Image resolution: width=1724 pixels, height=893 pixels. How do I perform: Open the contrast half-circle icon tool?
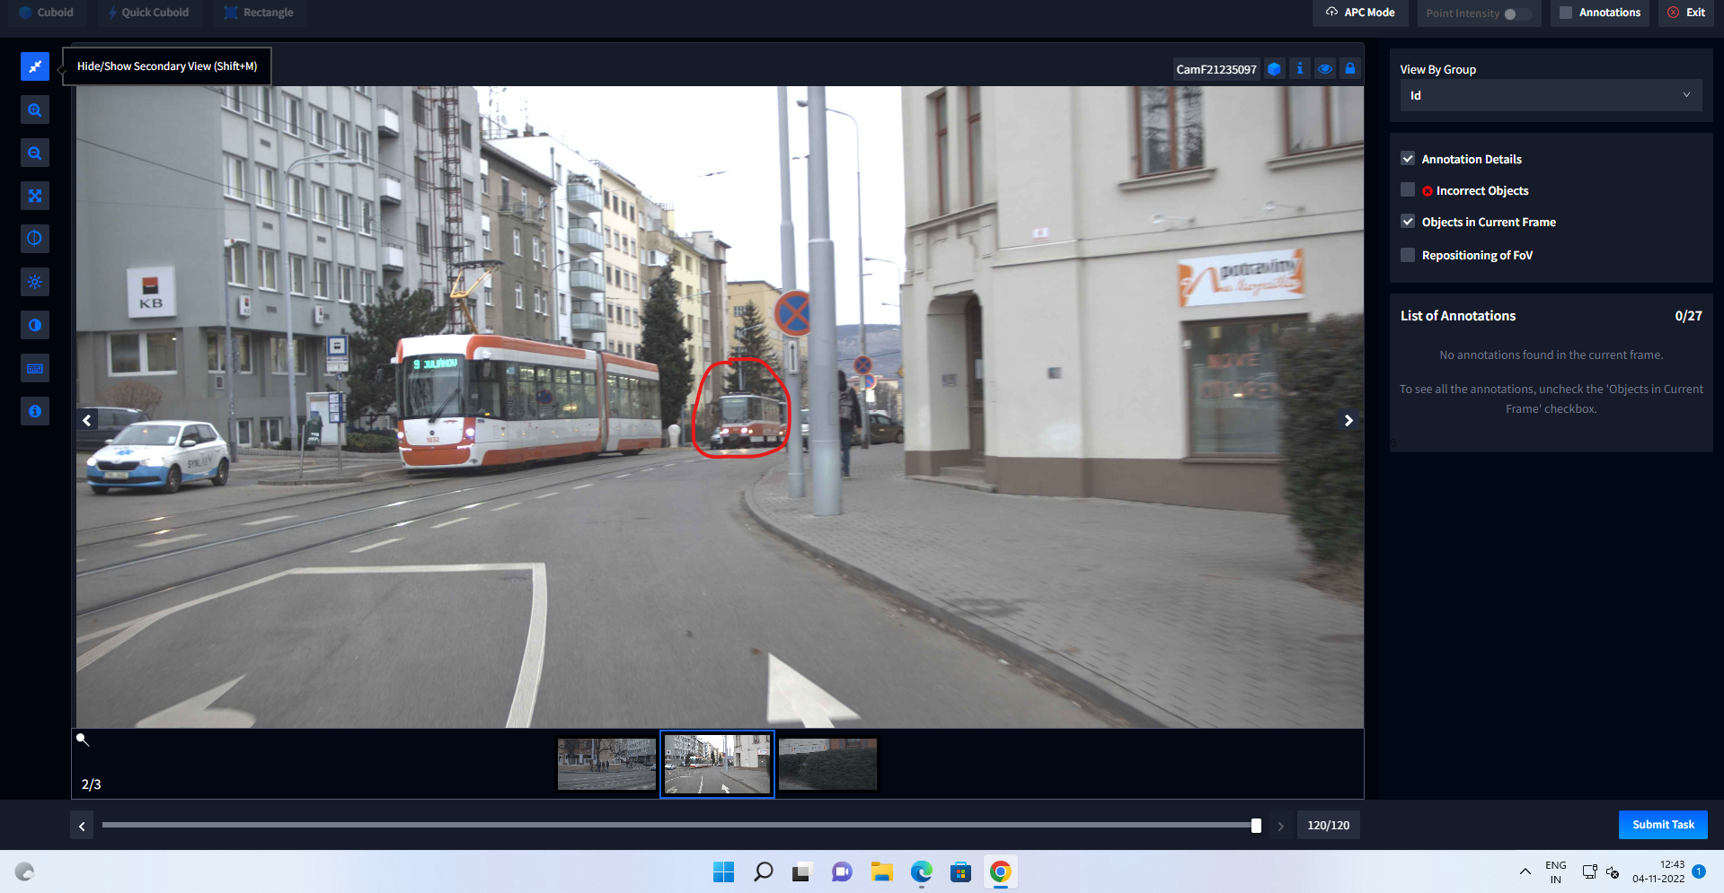[x=35, y=325]
